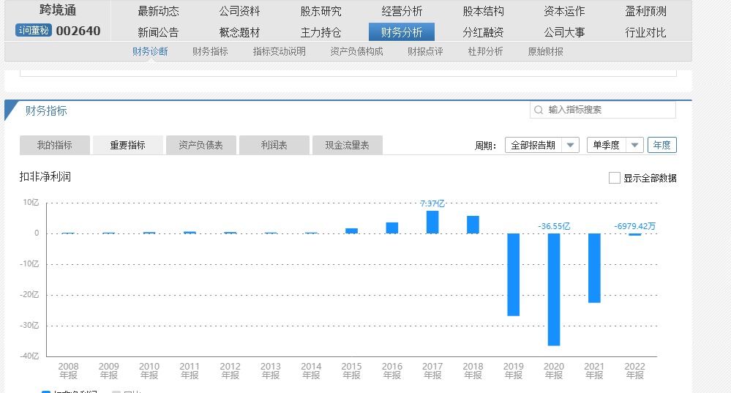Click the magnifier icon in indicator search
This screenshot has width=731, height=393.
(x=539, y=110)
